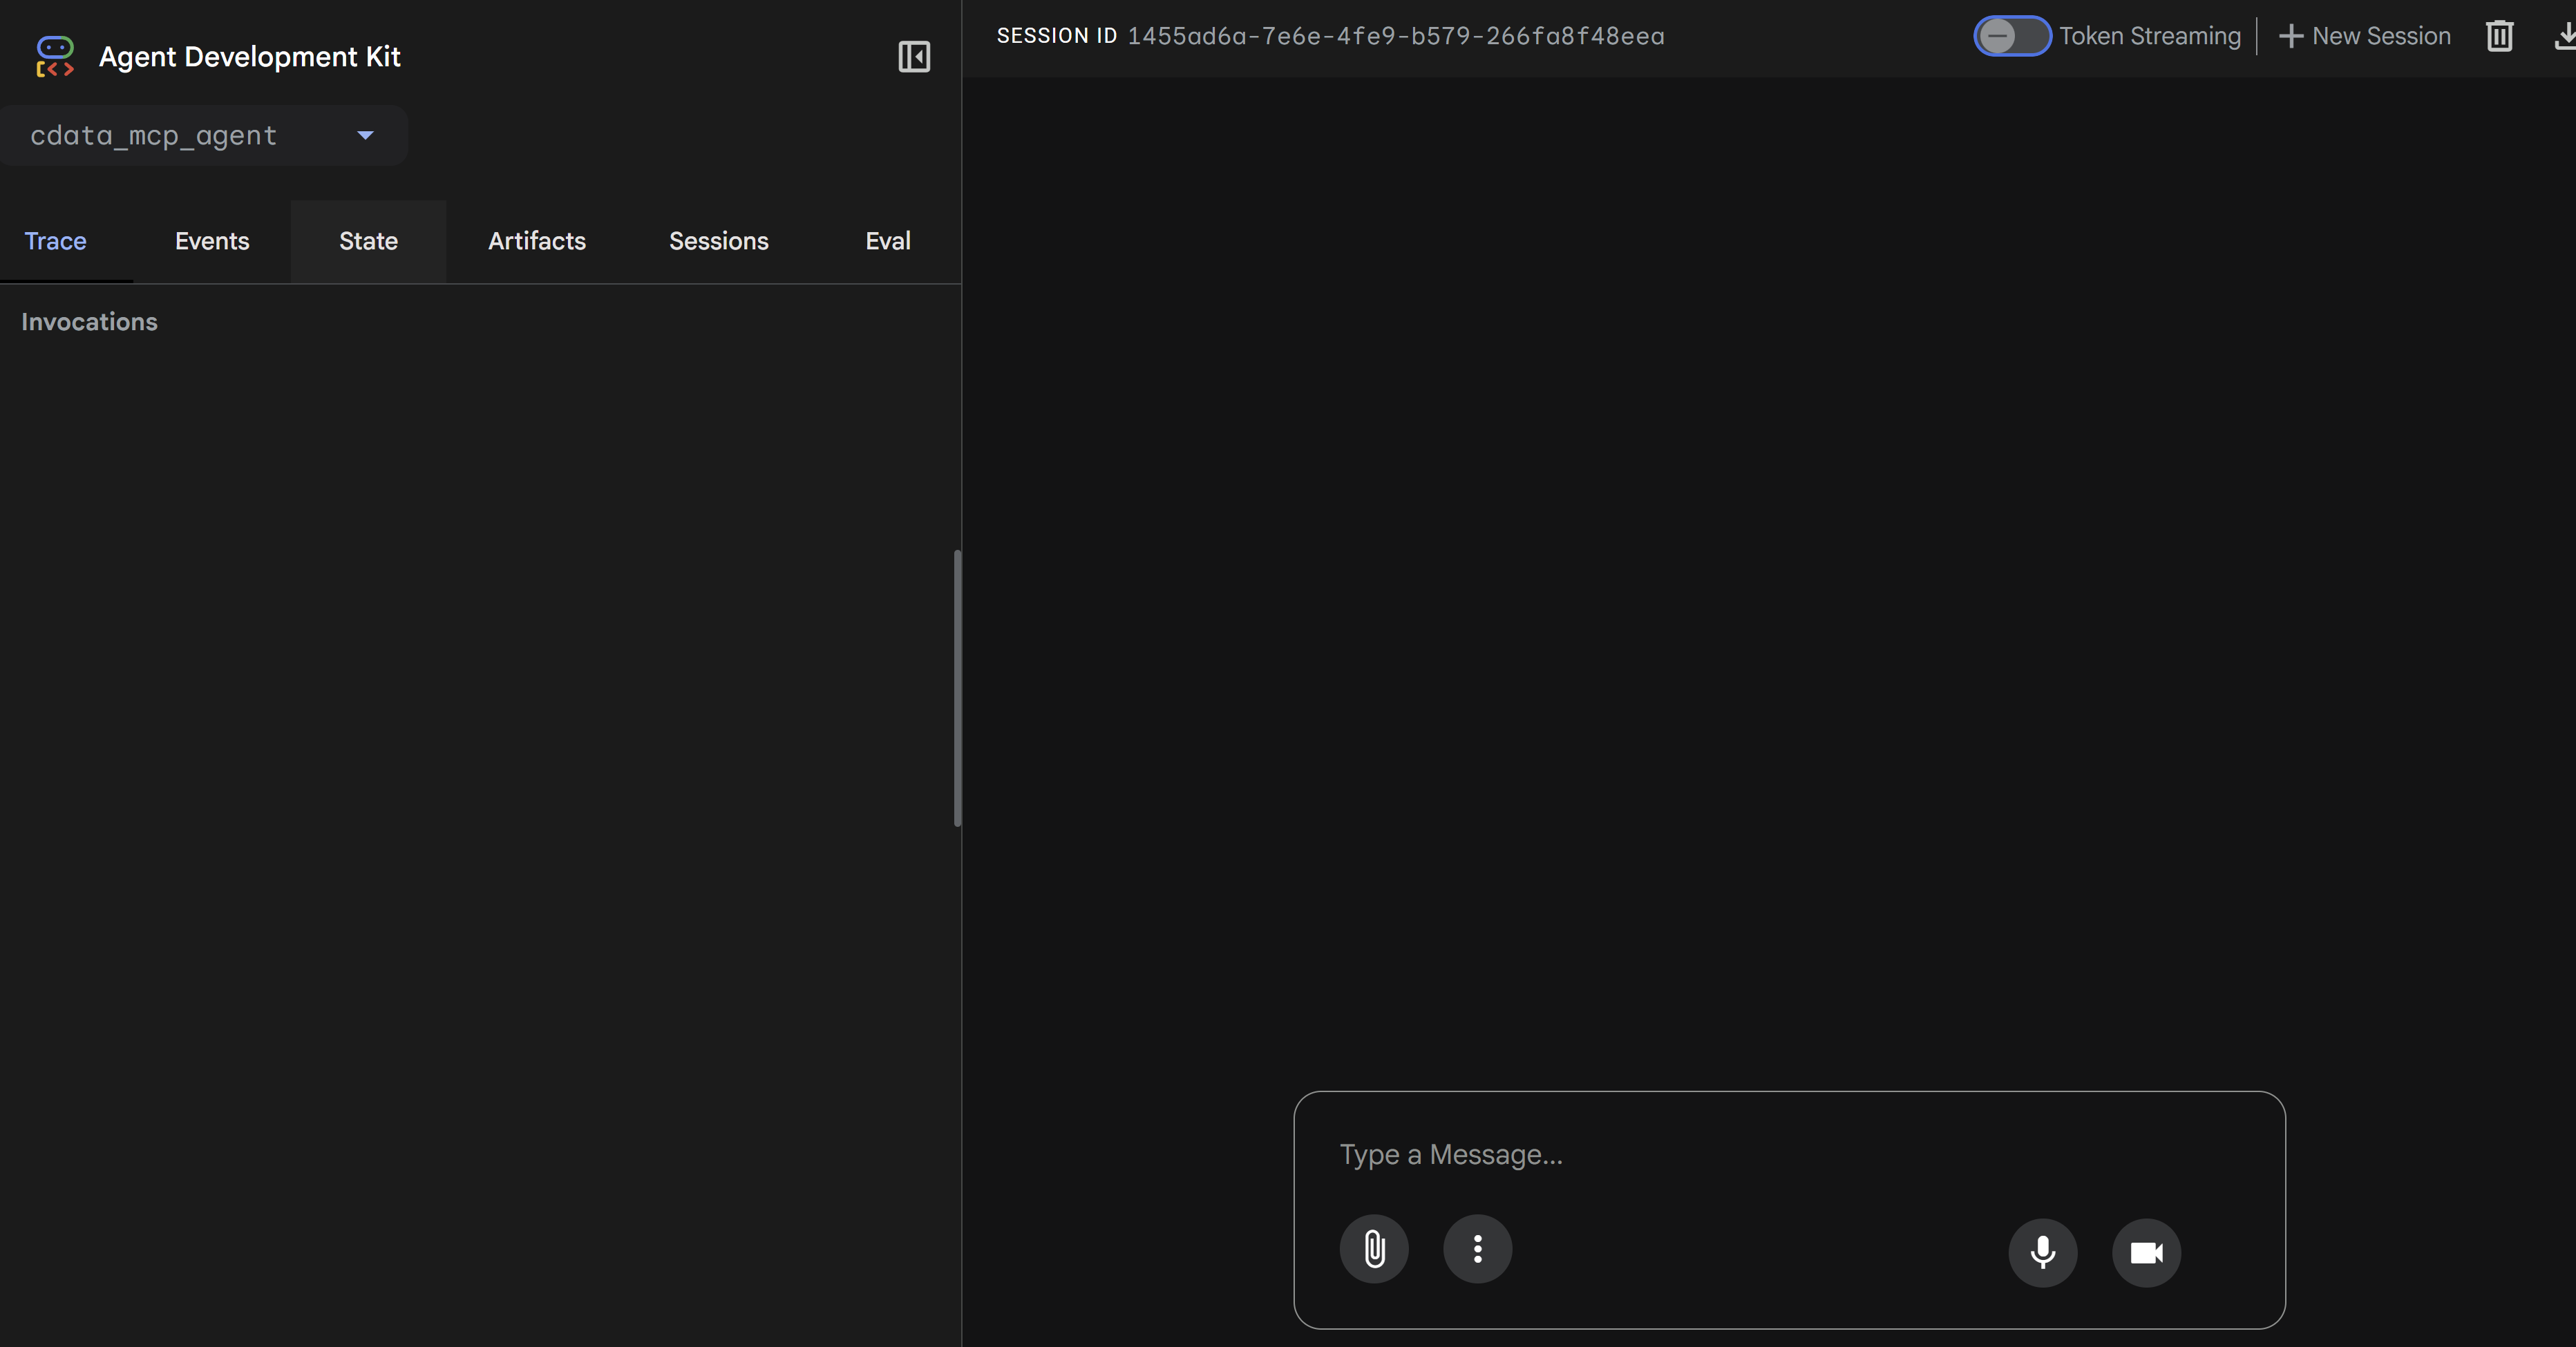Collapse the left side panel

click(x=913, y=56)
